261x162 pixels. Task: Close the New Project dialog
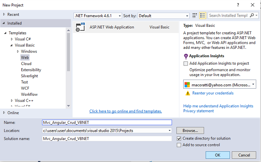coord(253,5)
